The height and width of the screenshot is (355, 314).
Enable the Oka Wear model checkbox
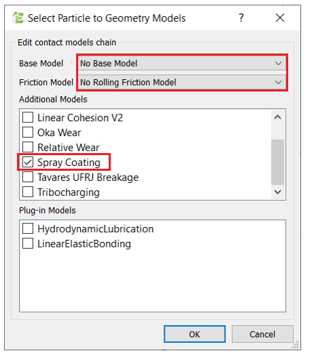28,132
